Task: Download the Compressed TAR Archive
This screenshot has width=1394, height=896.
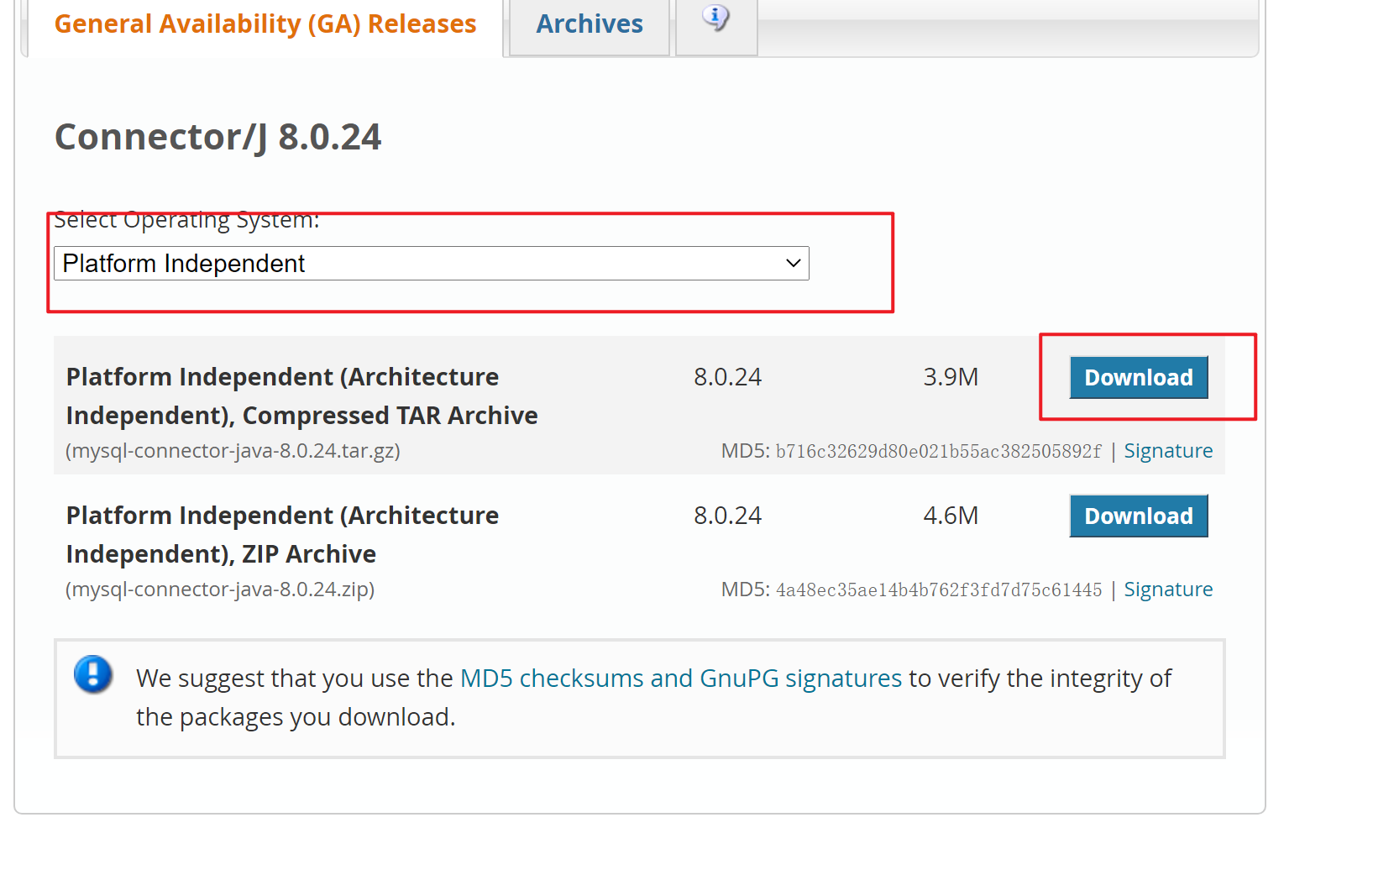Action: (1138, 378)
